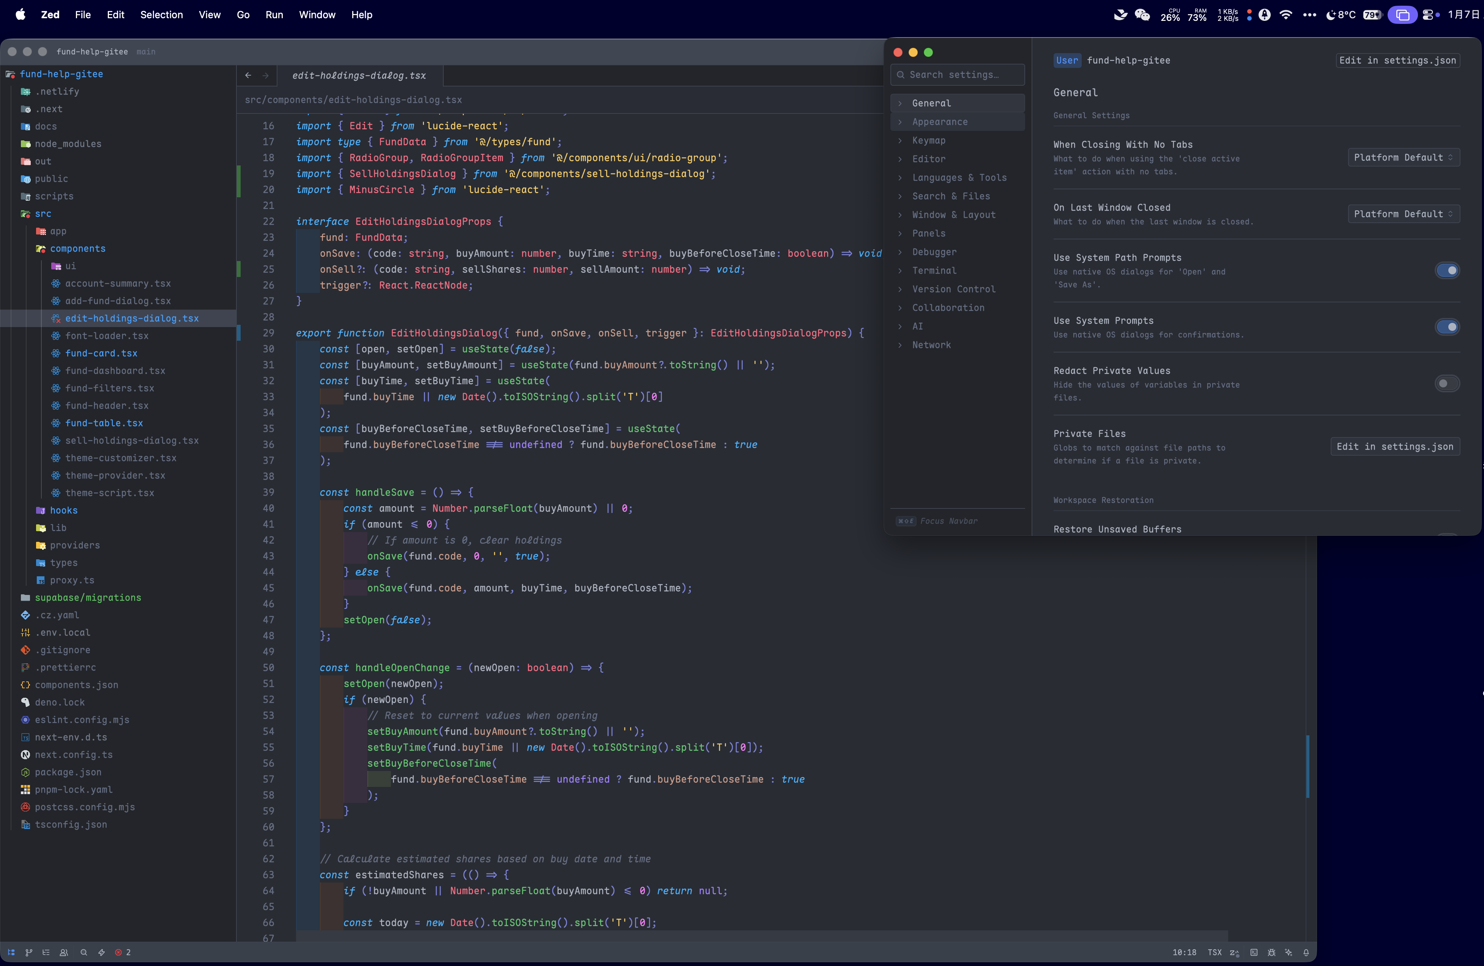Turn off Use System Prompts switch

(1447, 327)
